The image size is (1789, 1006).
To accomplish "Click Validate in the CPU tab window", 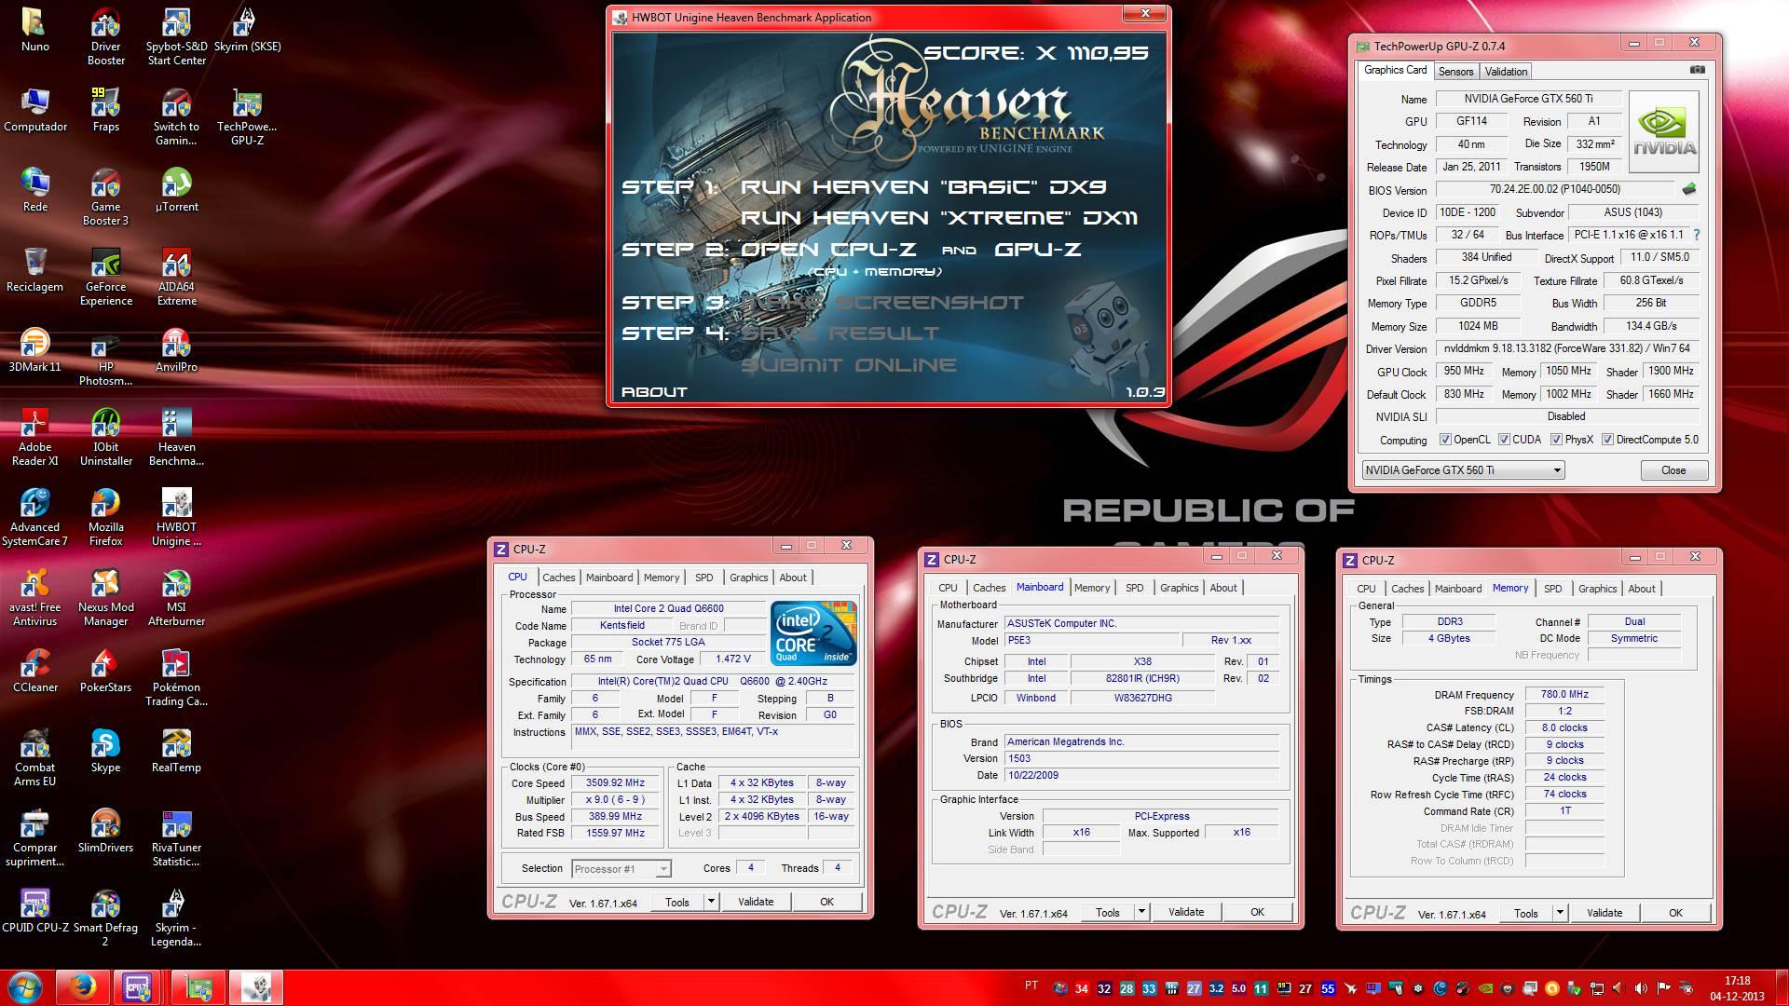I will point(756,902).
